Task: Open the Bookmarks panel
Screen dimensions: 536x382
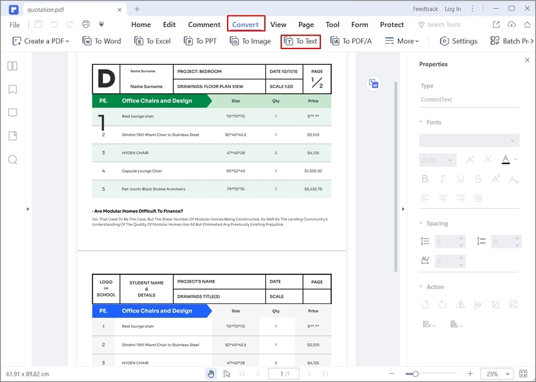Action: pyautogui.click(x=13, y=89)
